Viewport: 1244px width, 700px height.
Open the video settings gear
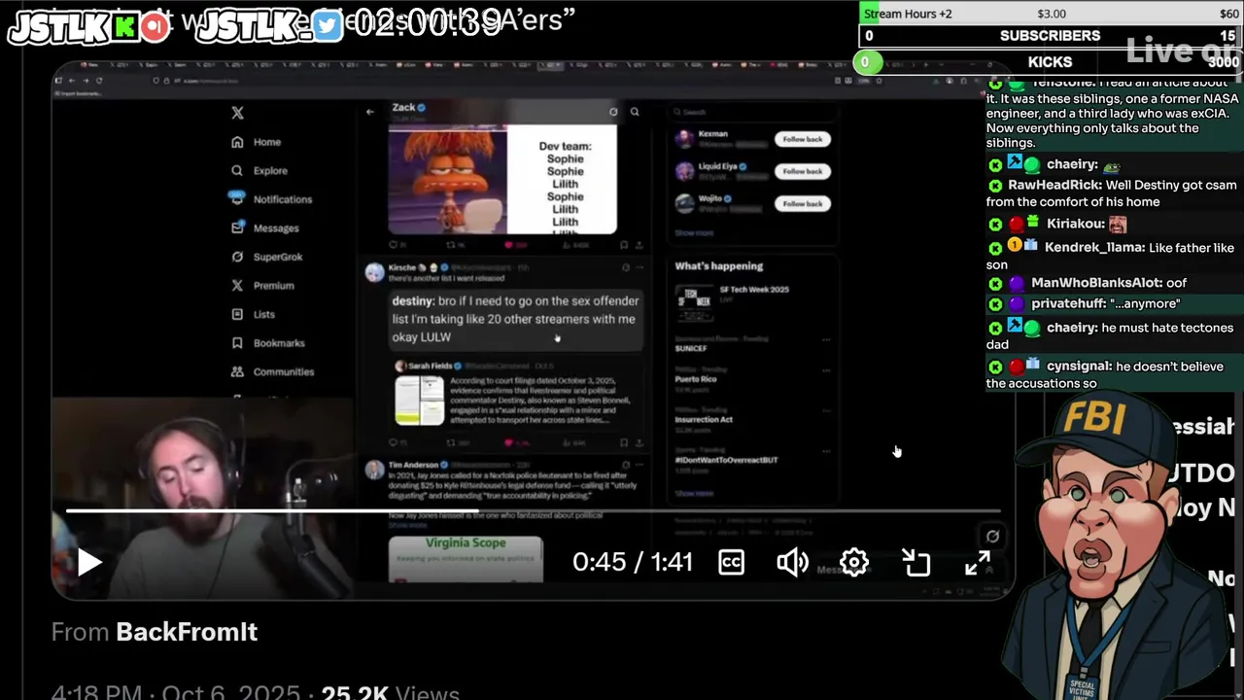click(x=854, y=562)
